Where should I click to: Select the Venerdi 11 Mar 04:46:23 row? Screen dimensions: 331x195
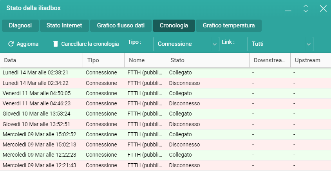pyautogui.click(x=165, y=104)
